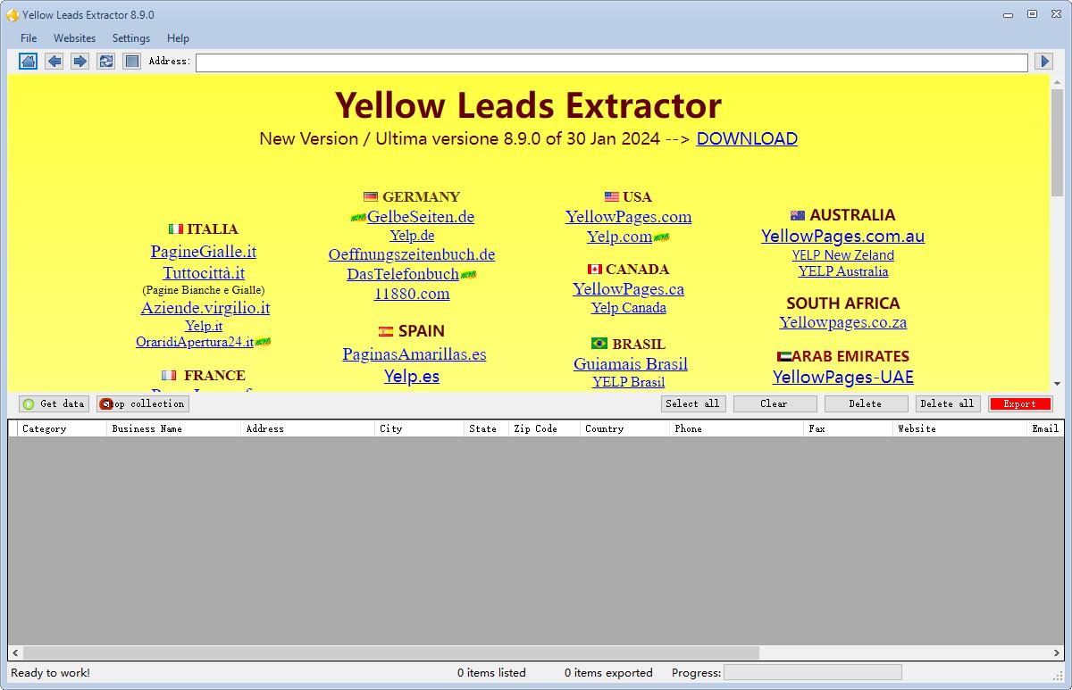The image size is (1072, 690).
Task: Go forward with the right arrow icon
Action: pos(80,61)
